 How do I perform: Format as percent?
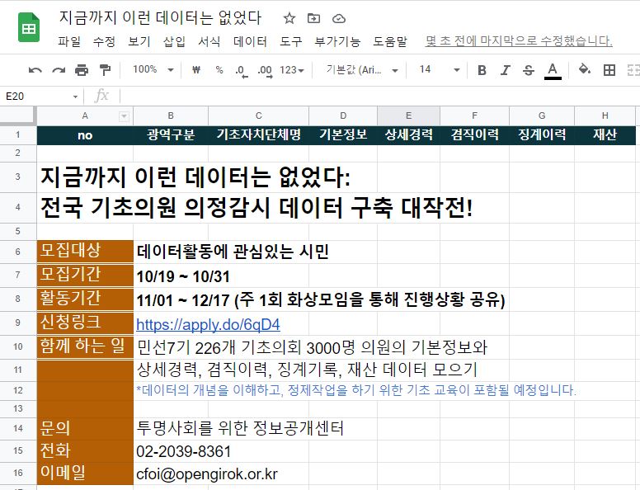click(219, 70)
